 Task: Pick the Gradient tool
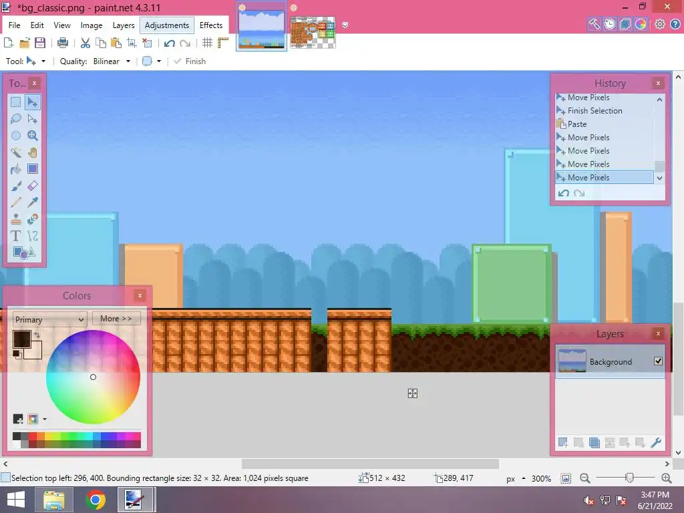tap(32, 169)
